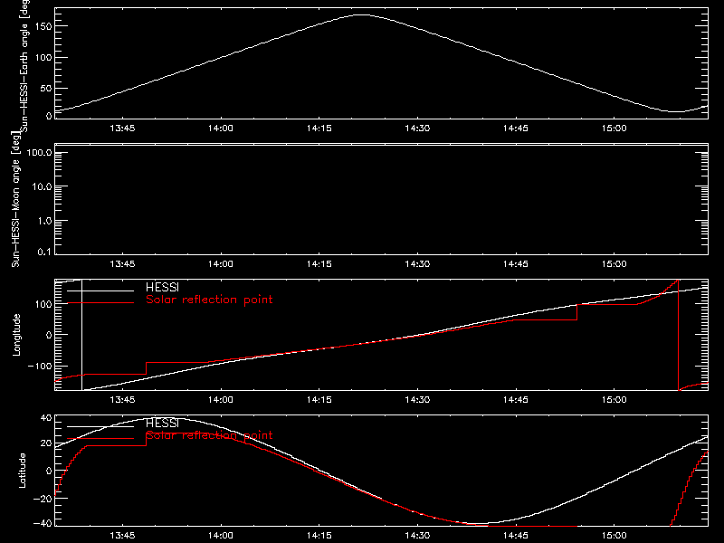The width and height of the screenshot is (724, 543).
Task: Click '15:00' time label under Earth angle plot
Action: 614,129
